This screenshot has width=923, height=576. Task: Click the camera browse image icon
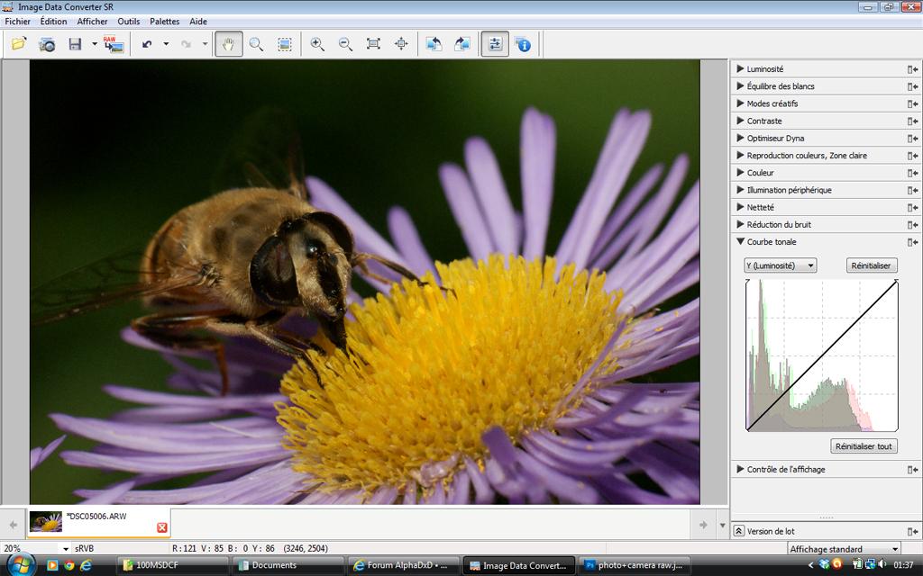click(x=47, y=44)
